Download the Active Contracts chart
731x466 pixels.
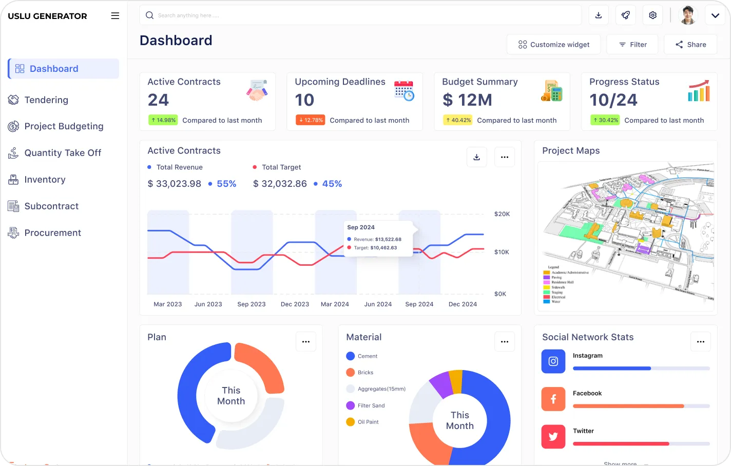477,157
